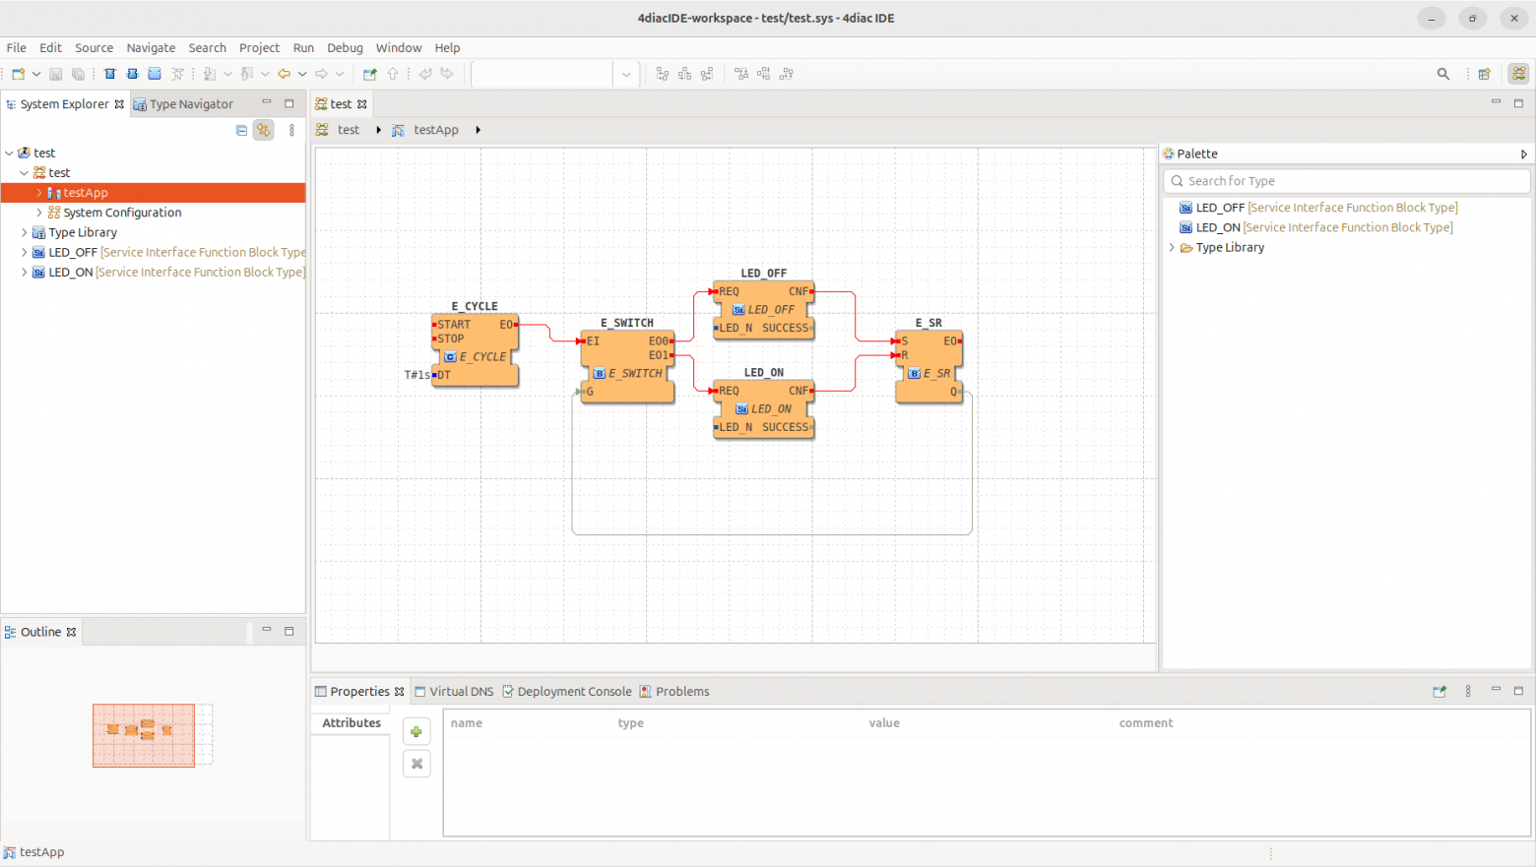Click the Forward navigation arrow icon
Image resolution: width=1536 pixels, height=867 pixels.
[x=321, y=74]
